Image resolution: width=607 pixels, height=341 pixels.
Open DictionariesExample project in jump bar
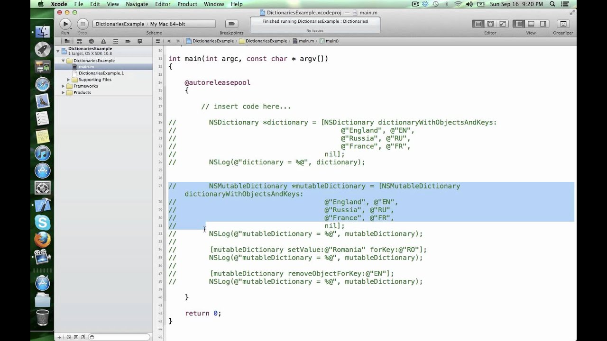pyautogui.click(x=210, y=41)
